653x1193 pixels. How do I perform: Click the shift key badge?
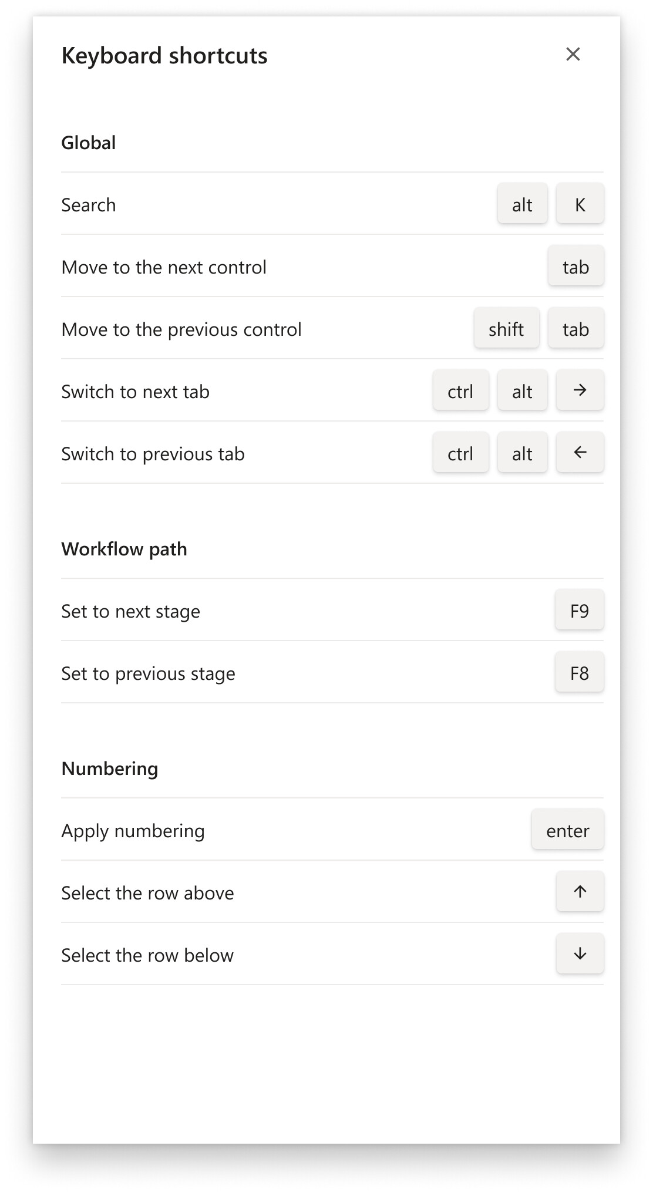[x=506, y=329]
